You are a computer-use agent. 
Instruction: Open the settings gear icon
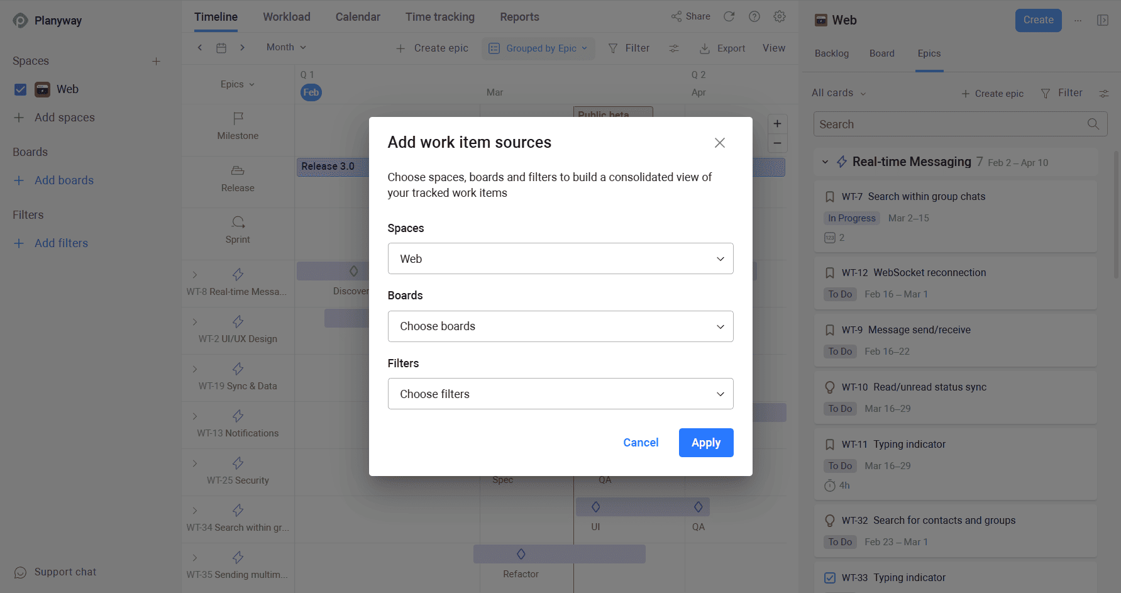[780, 16]
